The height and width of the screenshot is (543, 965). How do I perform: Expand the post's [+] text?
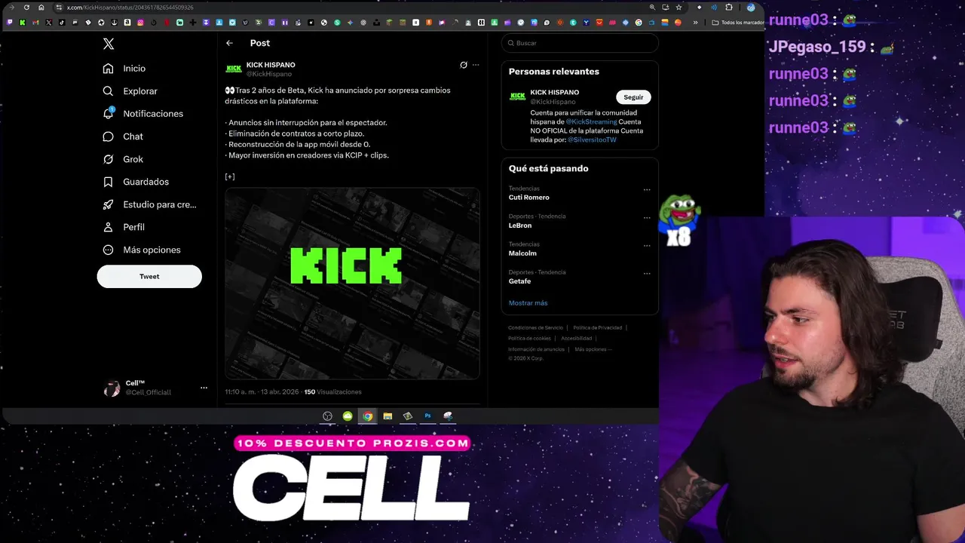230,176
